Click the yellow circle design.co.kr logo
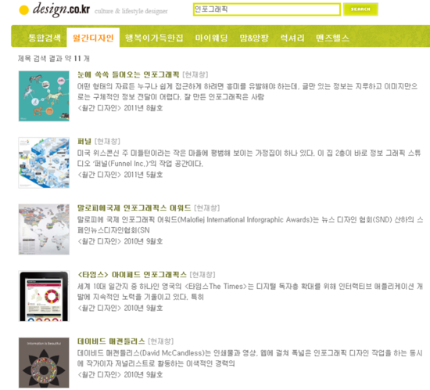Screen dimensions: 430x390 coord(54,10)
